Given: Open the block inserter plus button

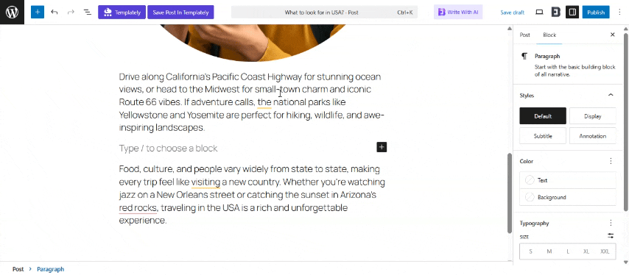Looking at the screenshot, I should (x=38, y=12).
